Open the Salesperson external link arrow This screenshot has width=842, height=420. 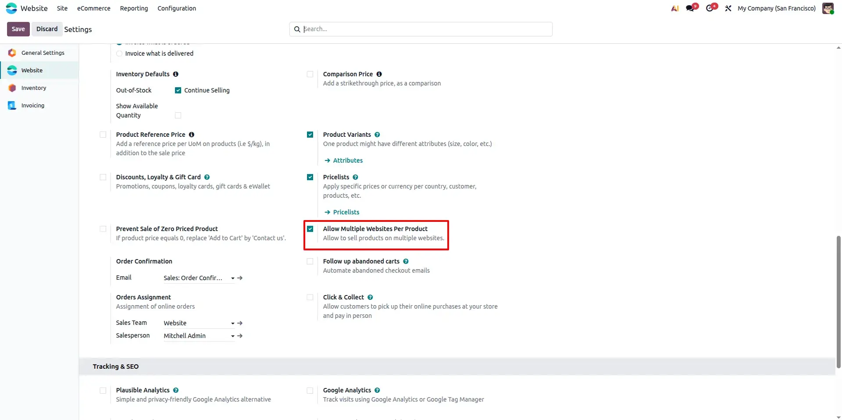tap(240, 336)
